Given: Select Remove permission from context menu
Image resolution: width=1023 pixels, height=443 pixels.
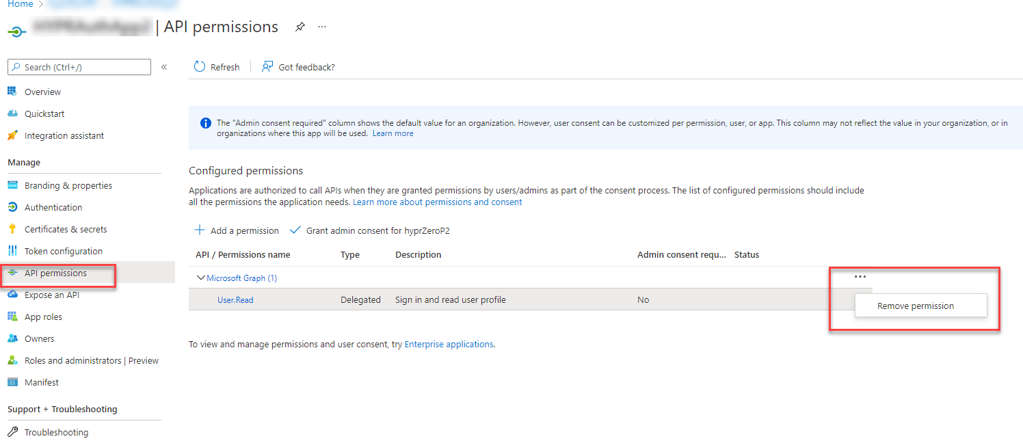Looking at the screenshot, I should pyautogui.click(x=920, y=306).
